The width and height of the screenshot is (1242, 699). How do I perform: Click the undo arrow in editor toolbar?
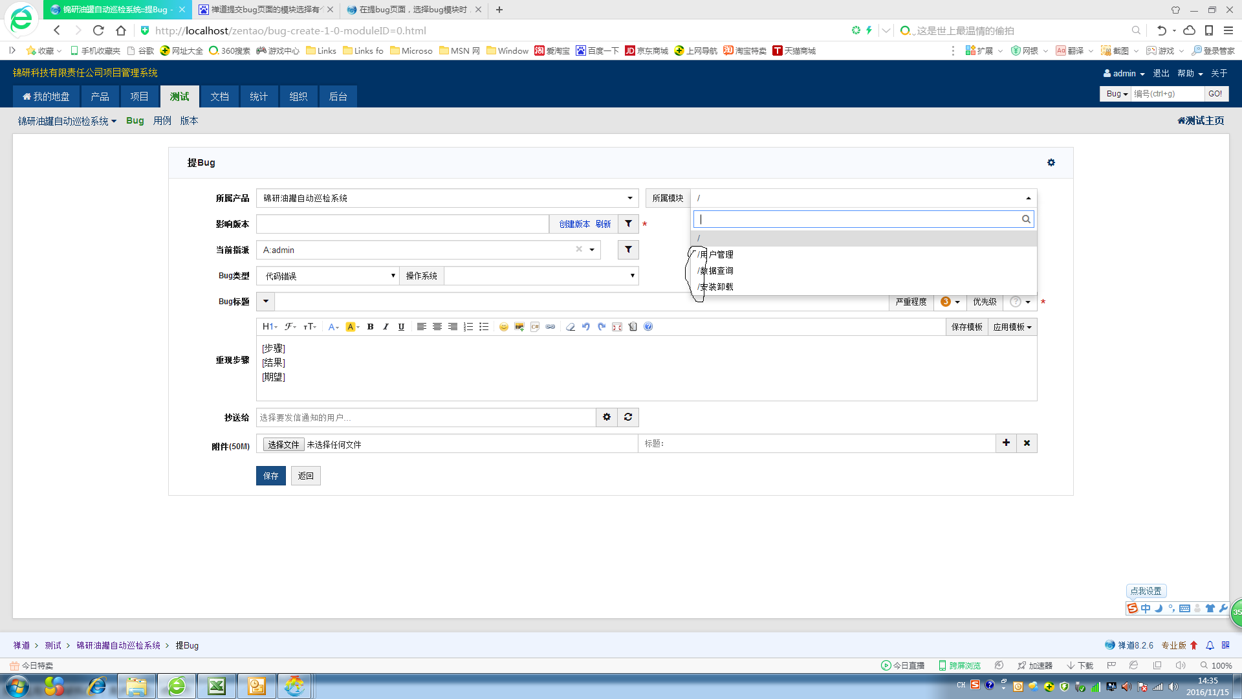[585, 327]
